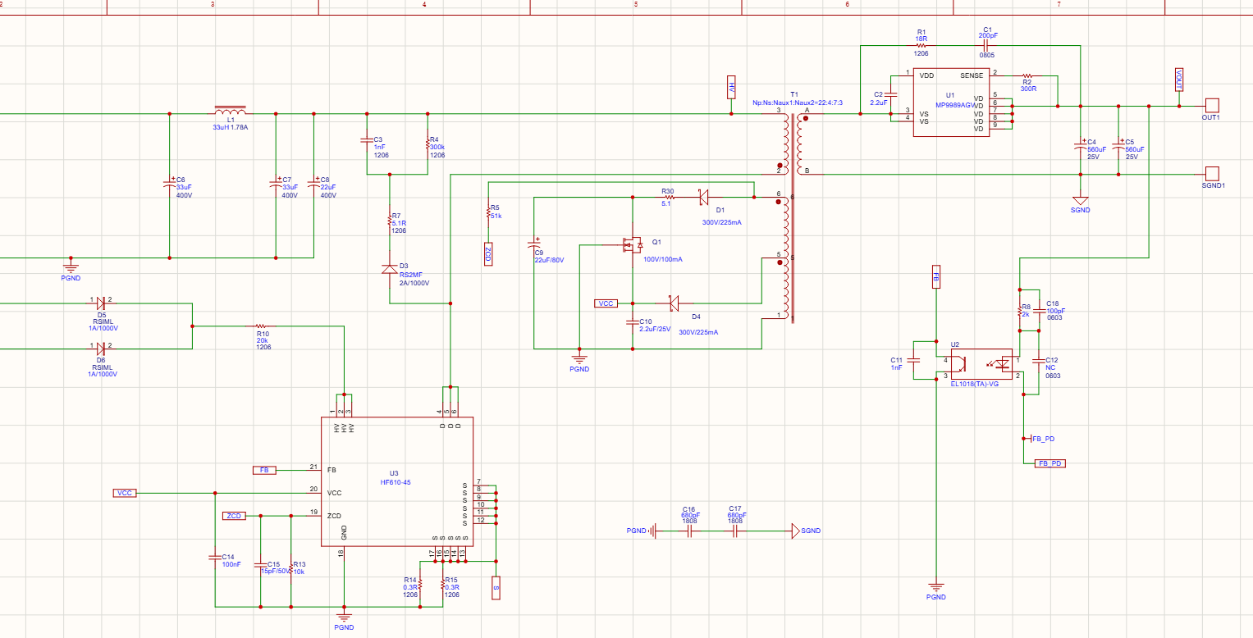Image resolution: width=1253 pixels, height=638 pixels.
Task: Click the SGND ground symbol below C4
Action: (1081, 201)
